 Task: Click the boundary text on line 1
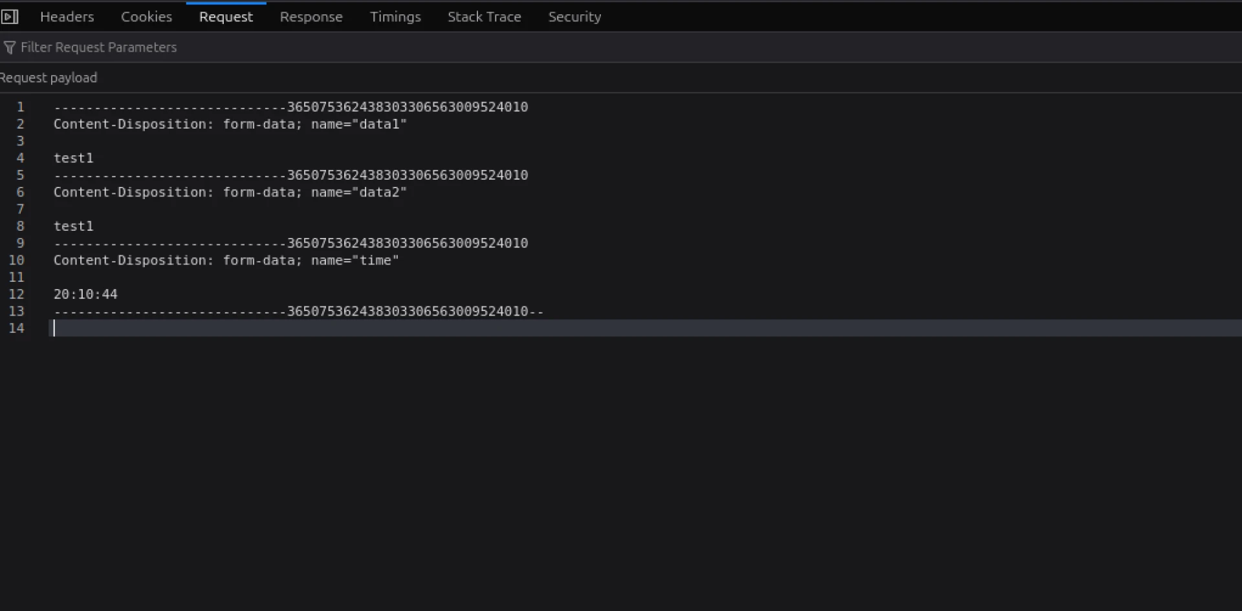[290, 107]
